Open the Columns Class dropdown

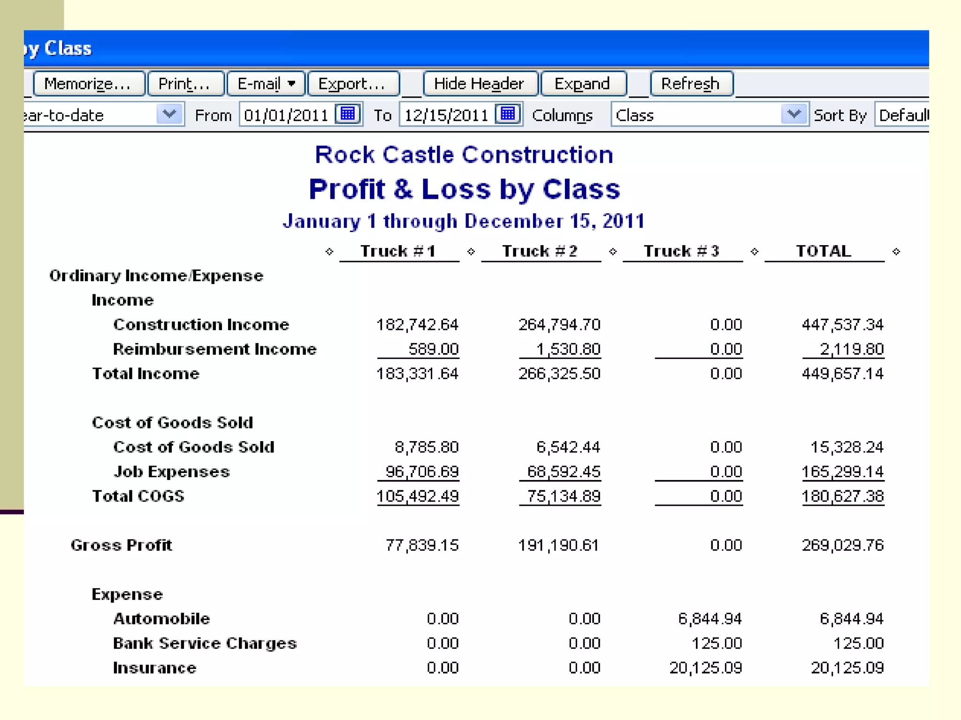point(794,114)
